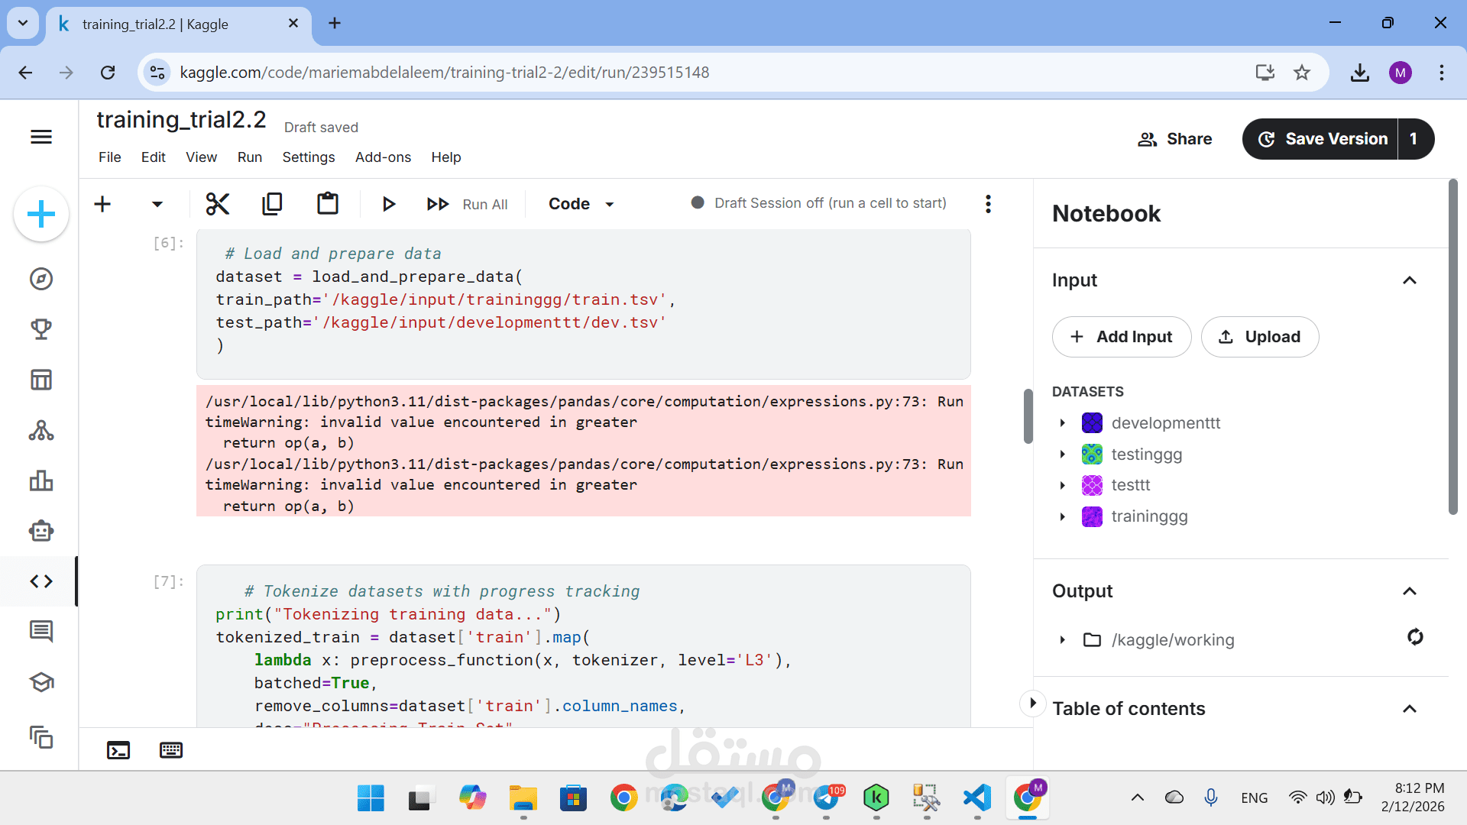Expand the traininggg dataset tree item
This screenshot has height=825, width=1467.
coord(1062,517)
